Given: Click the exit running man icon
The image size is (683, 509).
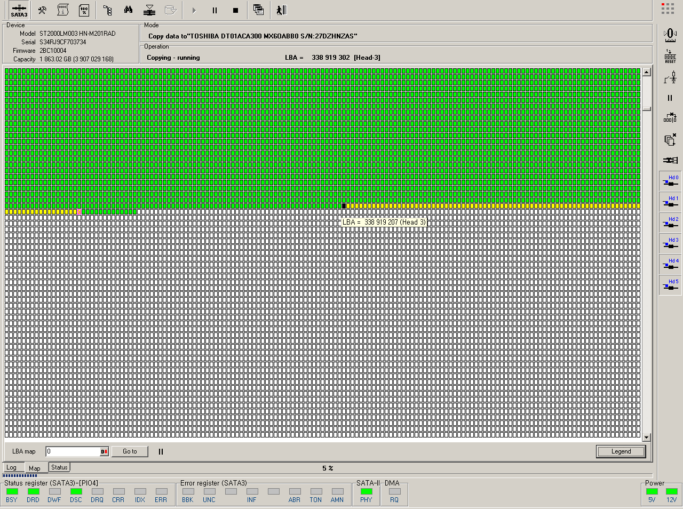Looking at the screenshot, I should point(281,10).
